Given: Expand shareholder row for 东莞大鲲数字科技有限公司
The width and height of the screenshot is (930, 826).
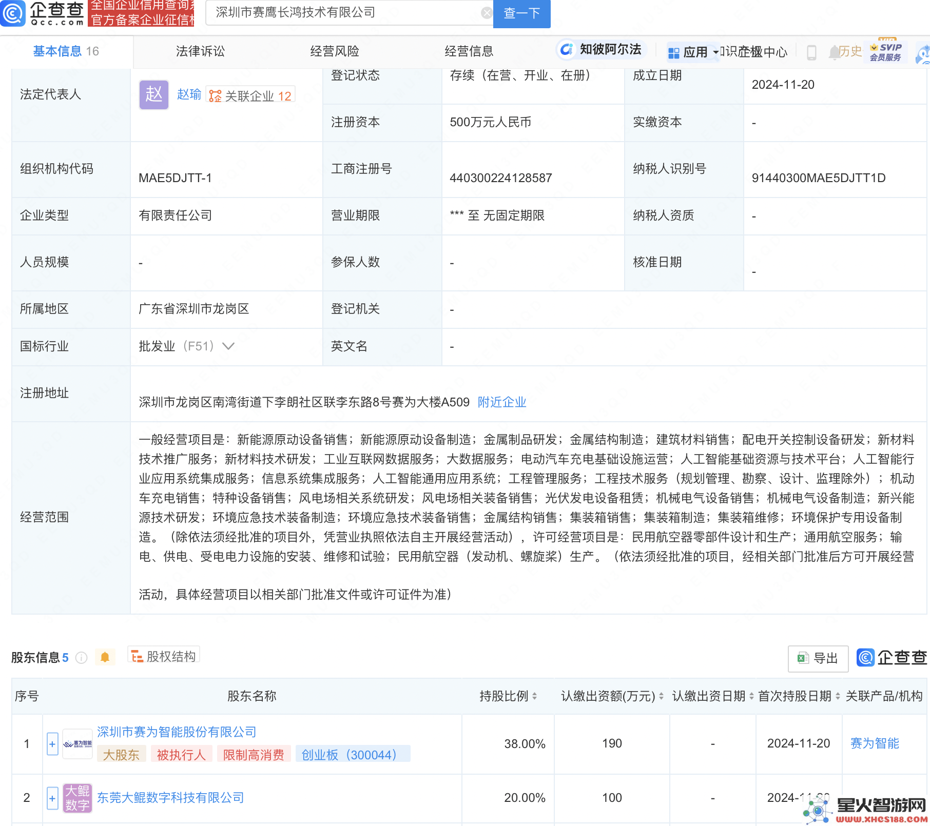Looking at the screenshot, I should pos(52,798).
